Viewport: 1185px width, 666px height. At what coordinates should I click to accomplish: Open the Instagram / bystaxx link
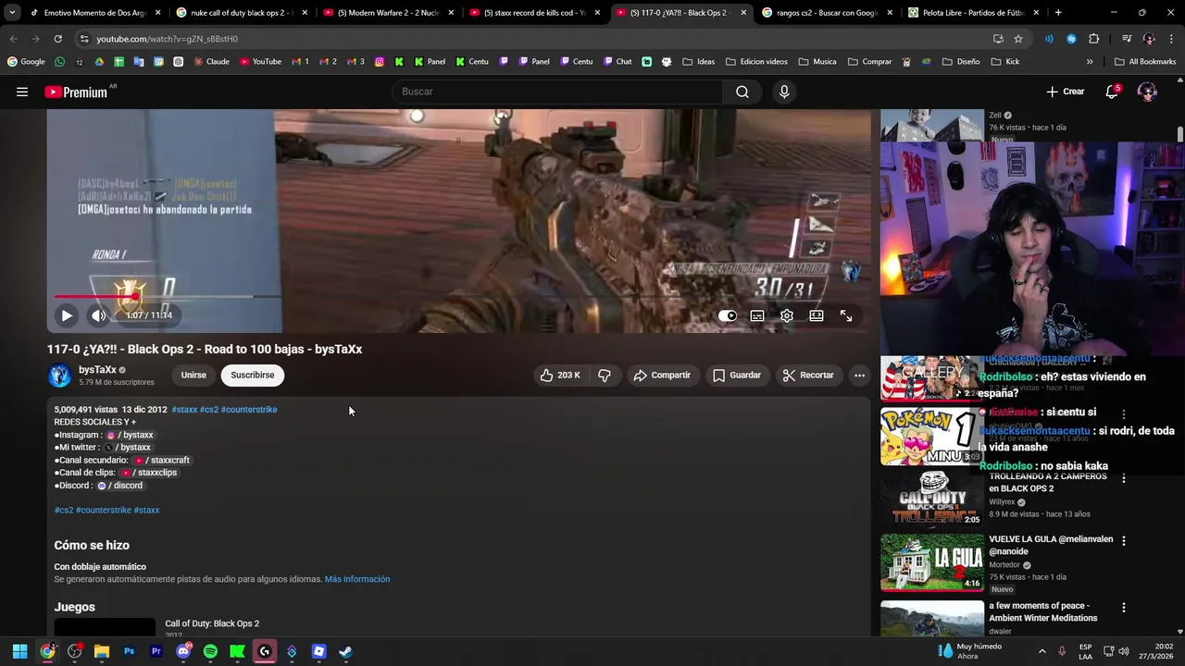click(x=130, y=435)
